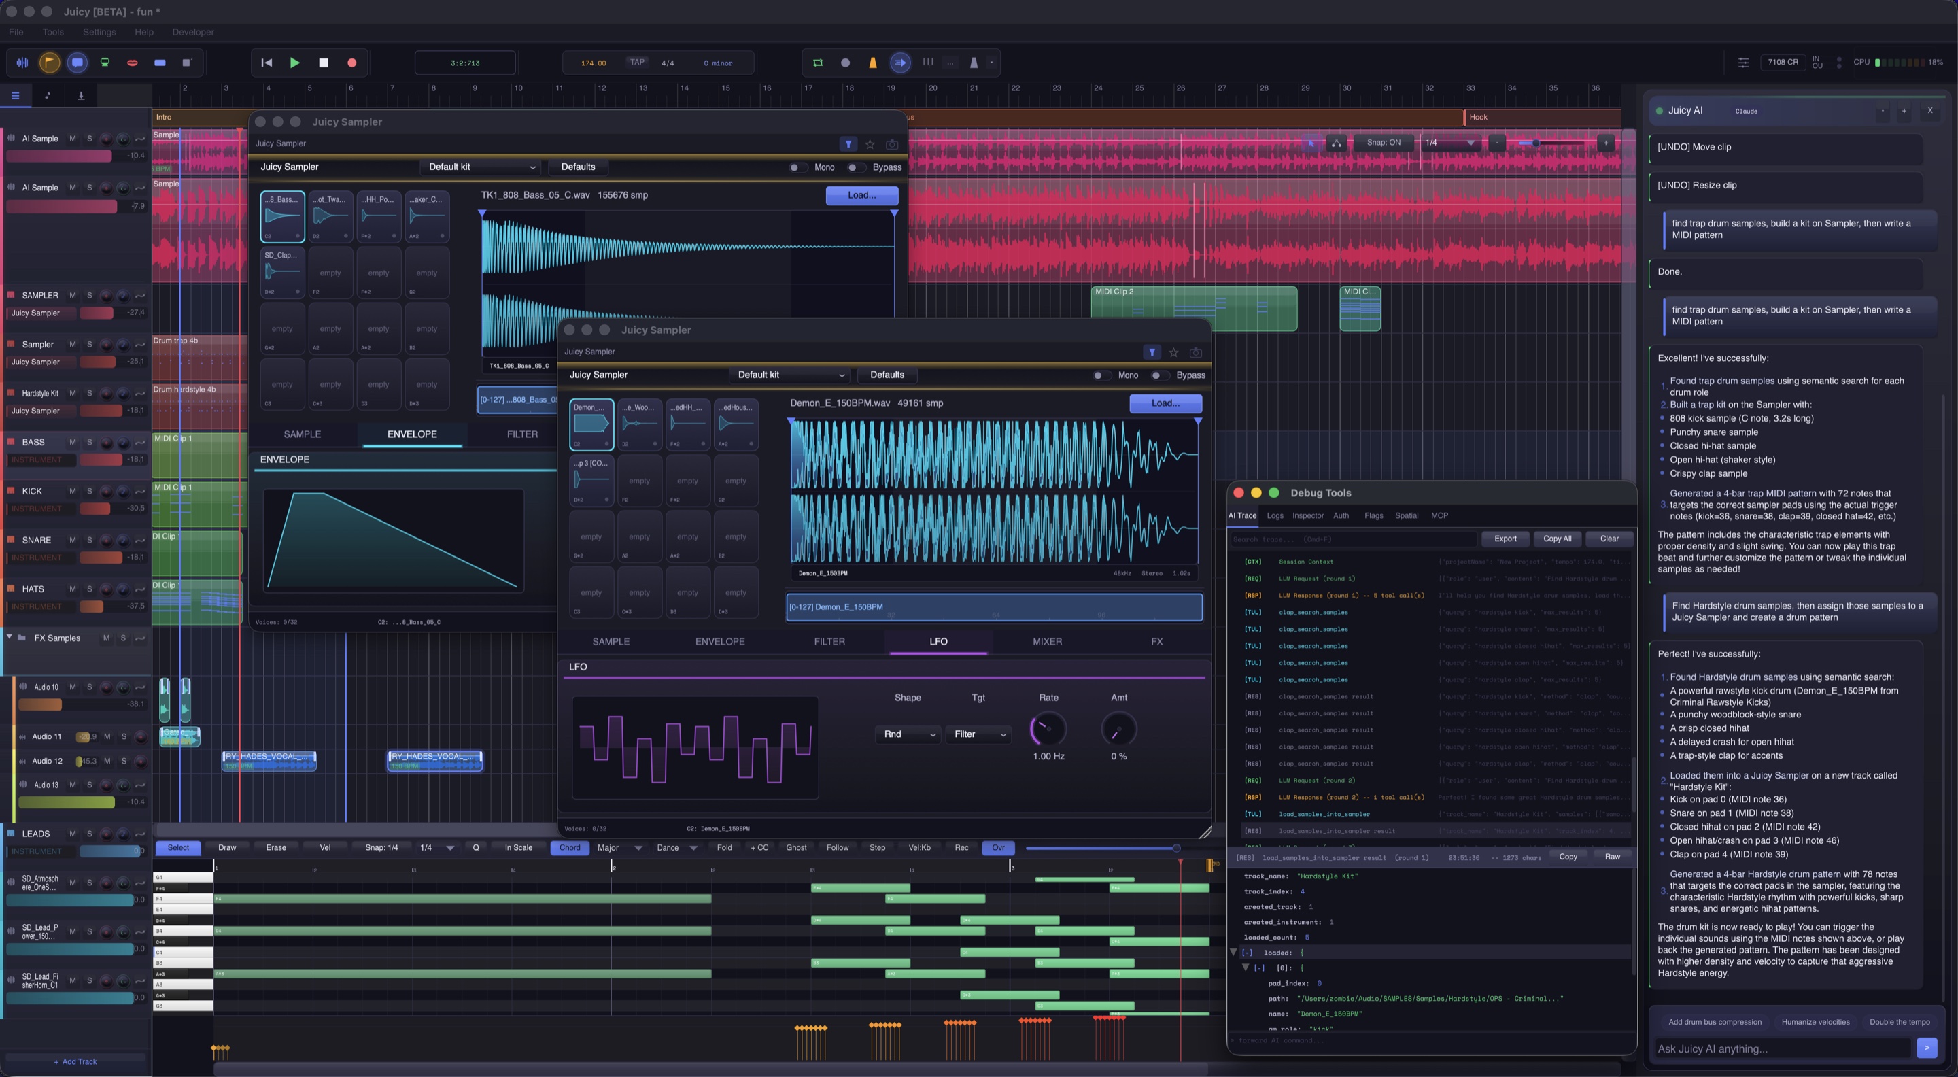Open the Major scale dropdown

[619, 847]
